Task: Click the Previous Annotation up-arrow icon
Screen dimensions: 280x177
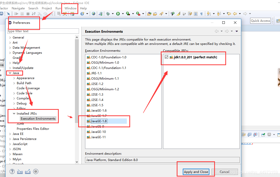Action: 219,14
